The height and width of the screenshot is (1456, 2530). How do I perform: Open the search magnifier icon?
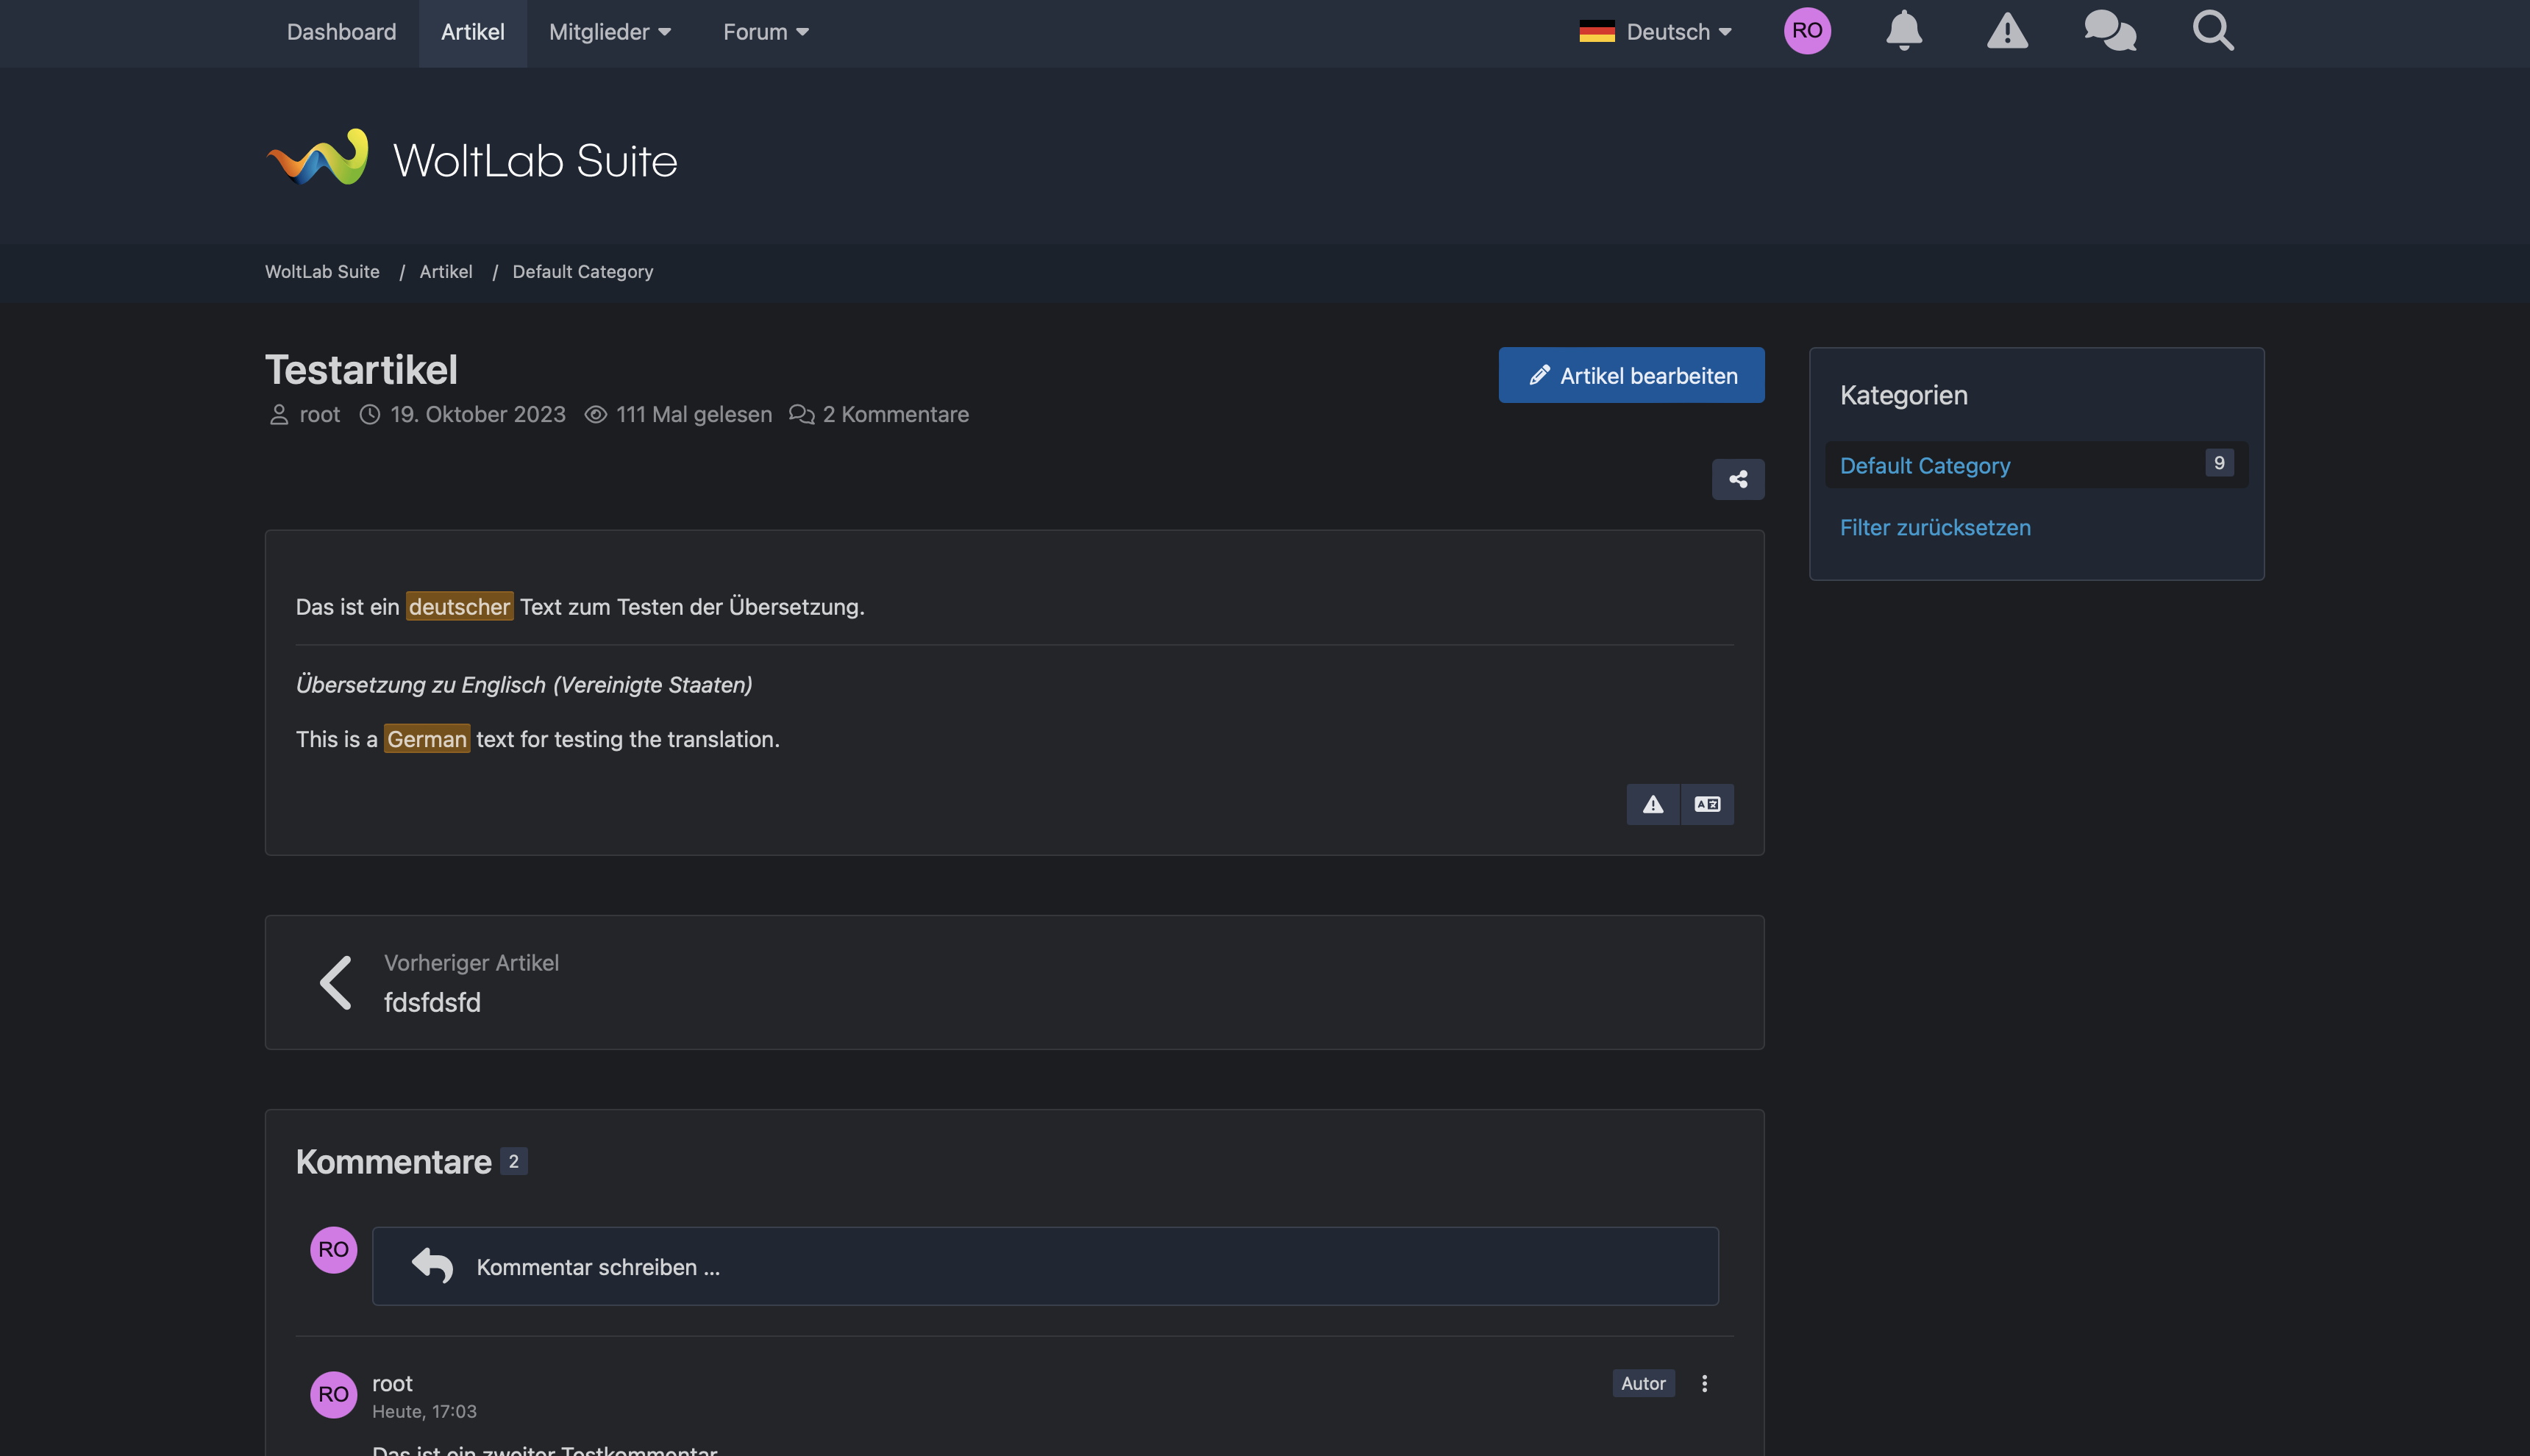pos(2213,31)
